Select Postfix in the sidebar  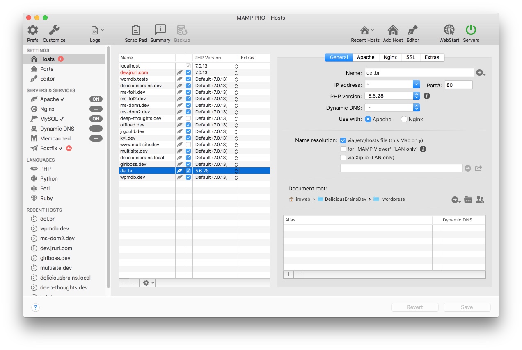pos(48,148)
